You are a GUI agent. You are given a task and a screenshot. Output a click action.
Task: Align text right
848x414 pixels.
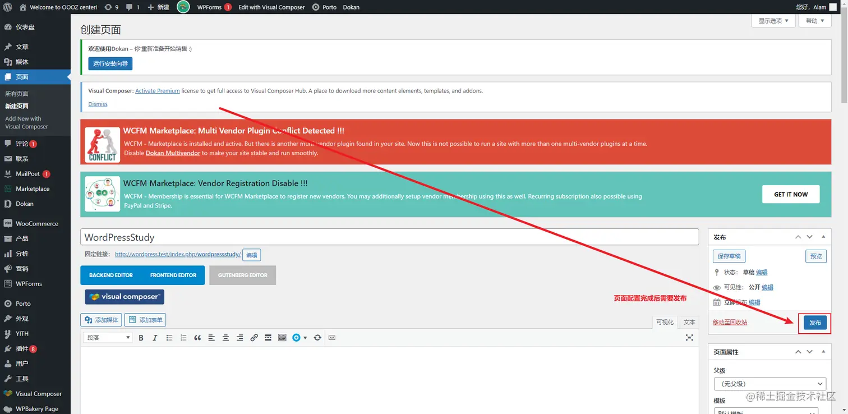[239, 338]
